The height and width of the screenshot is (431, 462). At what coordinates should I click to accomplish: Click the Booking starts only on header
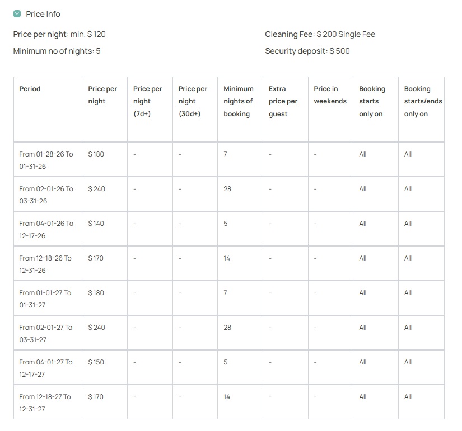tap(372, 101)
